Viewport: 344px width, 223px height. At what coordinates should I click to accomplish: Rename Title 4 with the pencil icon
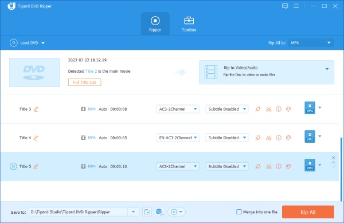36,138
